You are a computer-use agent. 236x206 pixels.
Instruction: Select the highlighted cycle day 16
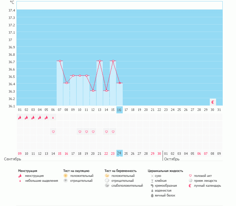pyautogui.click(x=119, y=109)
